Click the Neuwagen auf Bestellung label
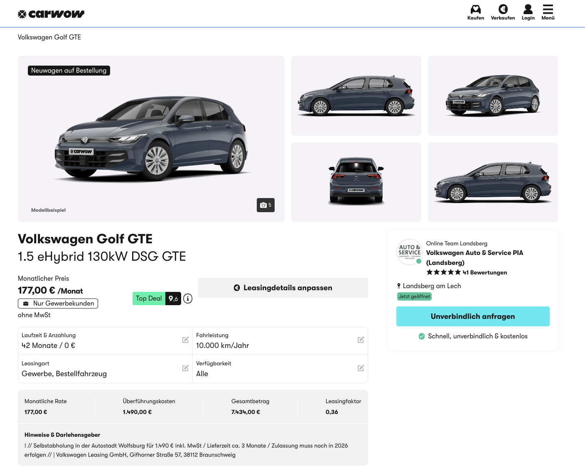585x470 pixels. pyautogui.click(x=69, y=71)
